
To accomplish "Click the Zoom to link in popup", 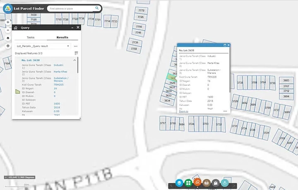I will coord(183,111).
